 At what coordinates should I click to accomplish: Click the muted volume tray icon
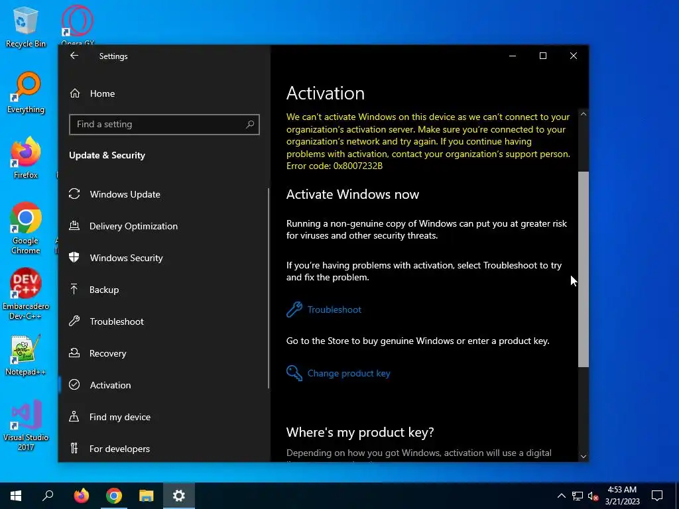point(593,496)
